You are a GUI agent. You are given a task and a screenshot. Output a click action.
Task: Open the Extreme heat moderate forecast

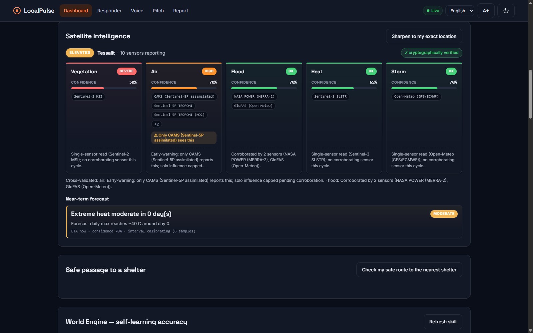tap(264, 222)
